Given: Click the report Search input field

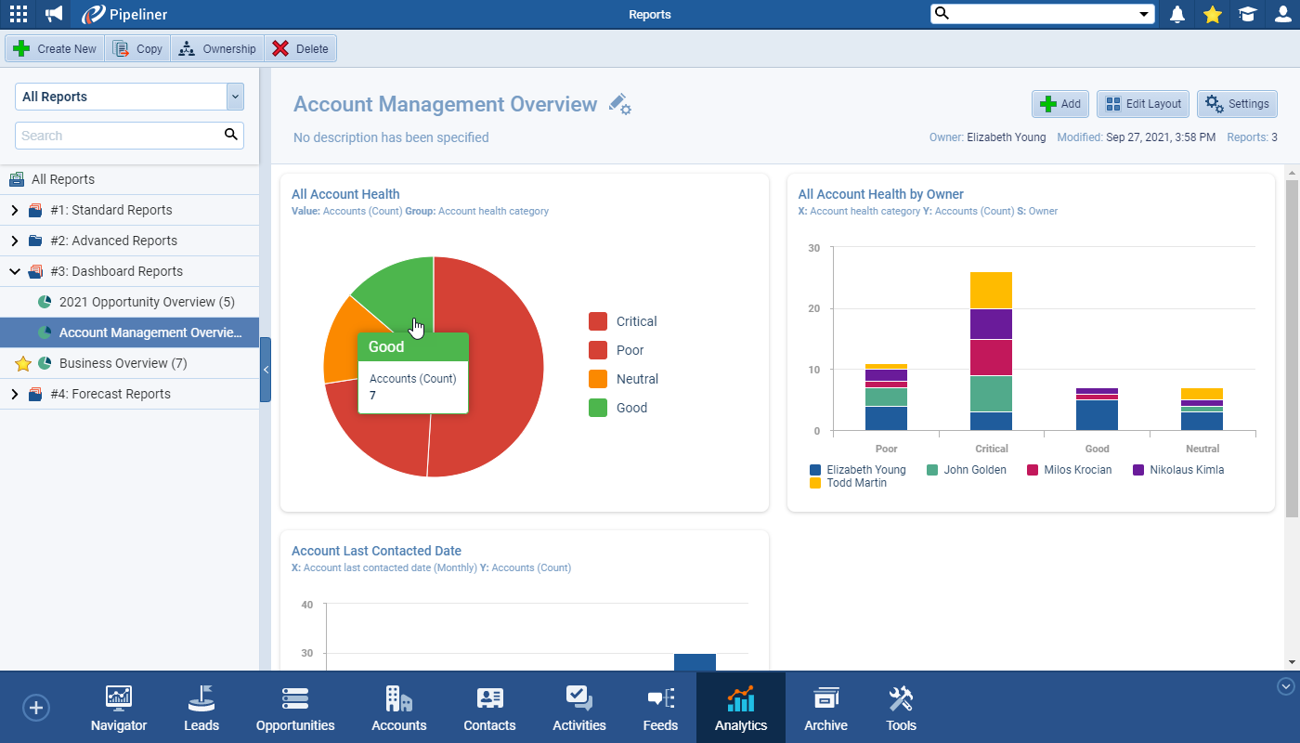Looking at the screenshot, I should (119, 136).
